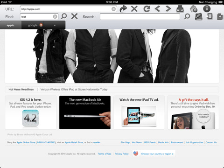224x168 pixels.
Task: Follow the reseller link
Action: pyautogui.click(x=97, y=142)
